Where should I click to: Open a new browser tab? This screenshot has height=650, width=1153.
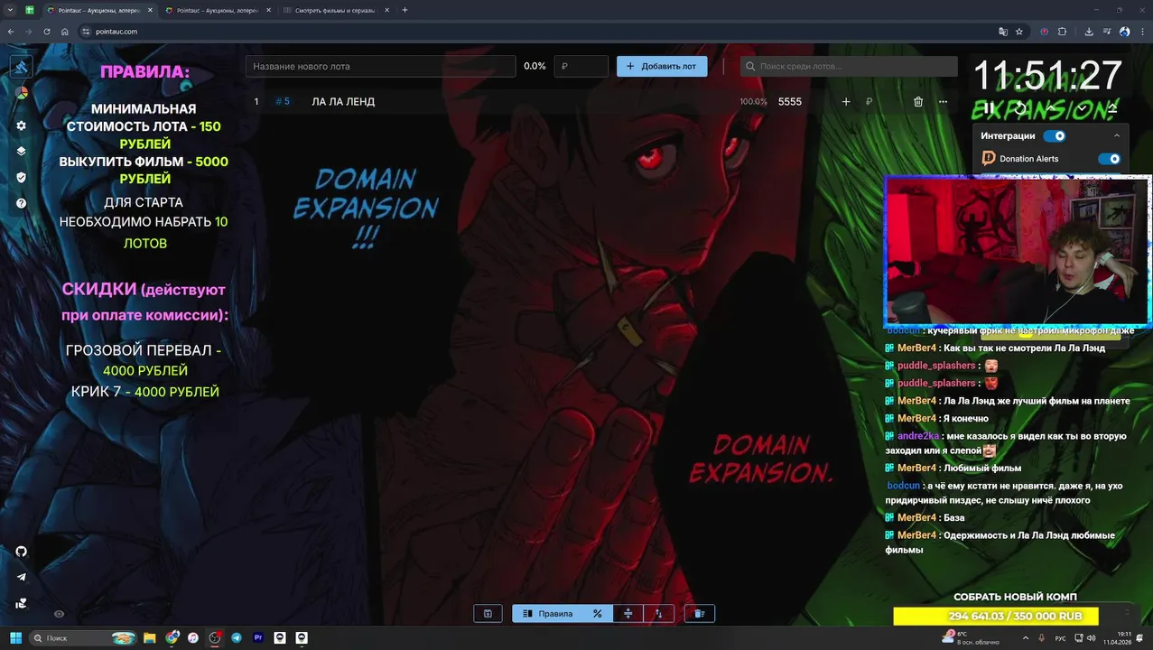(404, 10)
